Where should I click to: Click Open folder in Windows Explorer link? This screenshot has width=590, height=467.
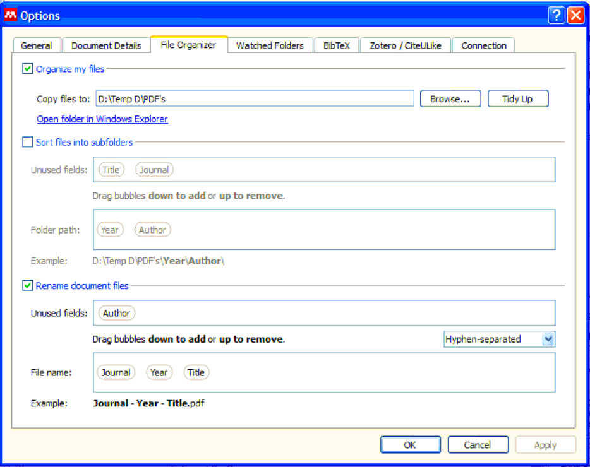(x=102, y=119)
